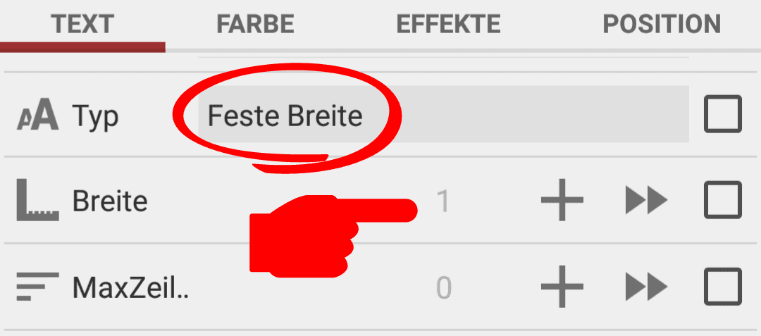Click the fast-forward arrows for MaxZeil..
This screenshot has width=761, height=336.
coord(646,287)
